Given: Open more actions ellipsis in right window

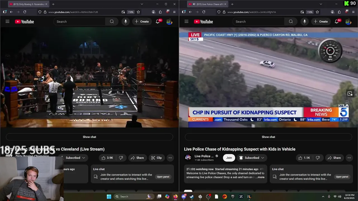Looking at the screenshot, I should tap(349, 158).
